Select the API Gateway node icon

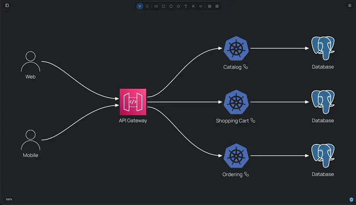(x=133, y=102)
